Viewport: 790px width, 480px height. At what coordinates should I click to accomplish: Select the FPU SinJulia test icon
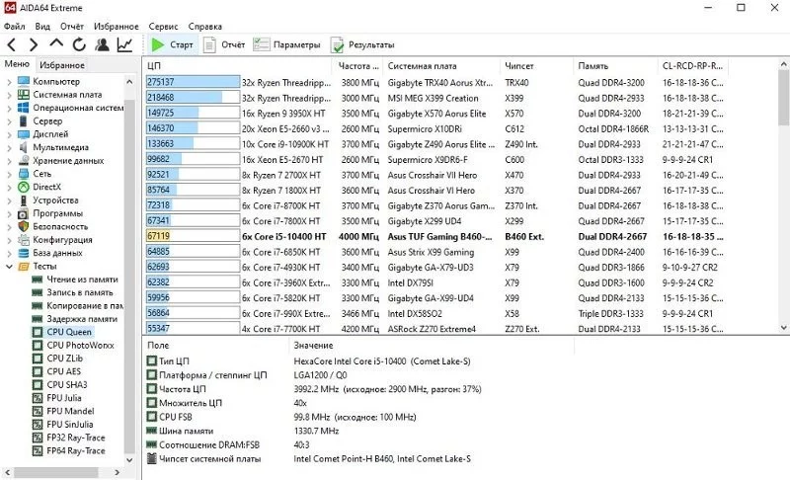[38, 424]
